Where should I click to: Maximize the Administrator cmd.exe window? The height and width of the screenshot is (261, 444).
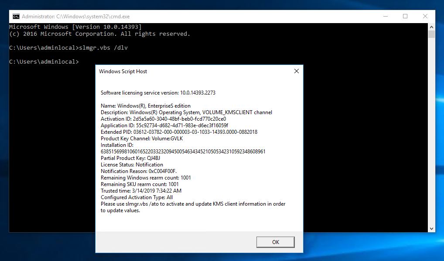pos(405,17)
